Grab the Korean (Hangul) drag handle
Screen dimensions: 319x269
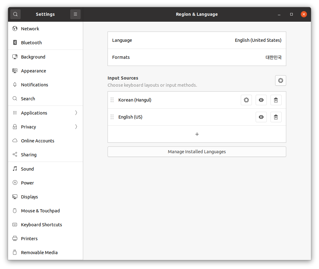(112, 100)
